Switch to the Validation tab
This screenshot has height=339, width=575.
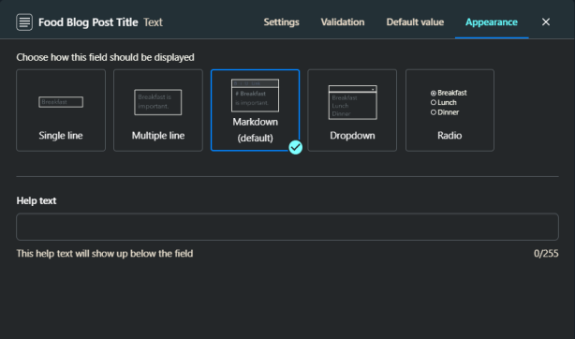pos(343,22)
